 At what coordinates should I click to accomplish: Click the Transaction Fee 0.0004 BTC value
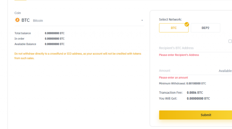(195, 92)
